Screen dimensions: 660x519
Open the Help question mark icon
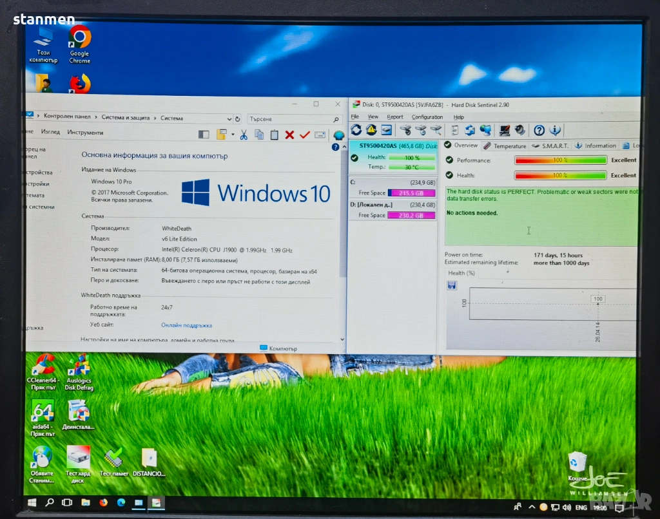coord(539,130)
